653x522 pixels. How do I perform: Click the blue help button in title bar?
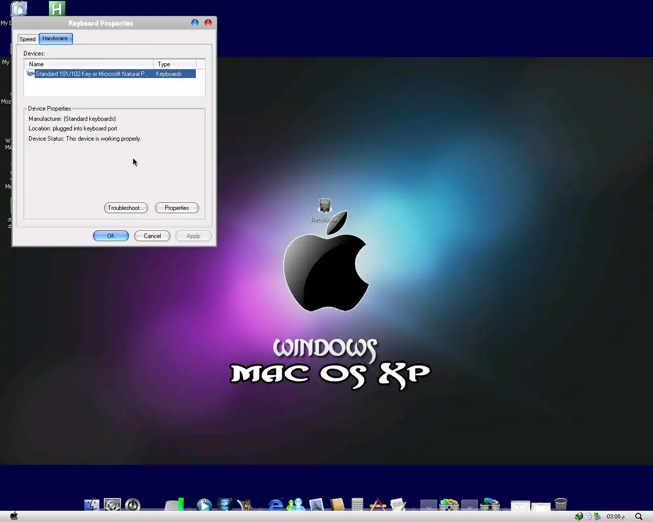(x=195, y=23)
